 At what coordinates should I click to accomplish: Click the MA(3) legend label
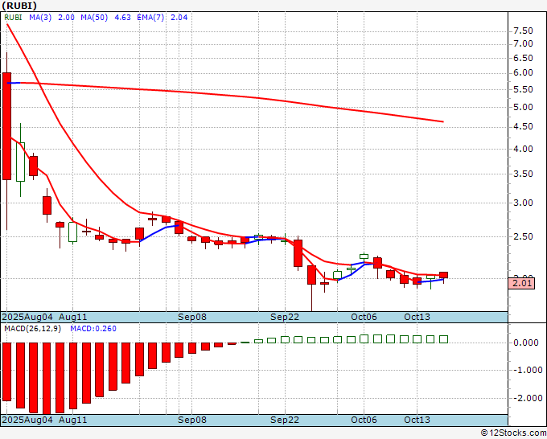(x=40, y=18)
